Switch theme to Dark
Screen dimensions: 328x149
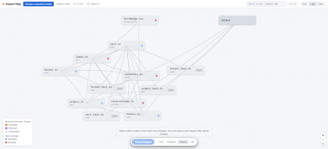coord(321,4)
